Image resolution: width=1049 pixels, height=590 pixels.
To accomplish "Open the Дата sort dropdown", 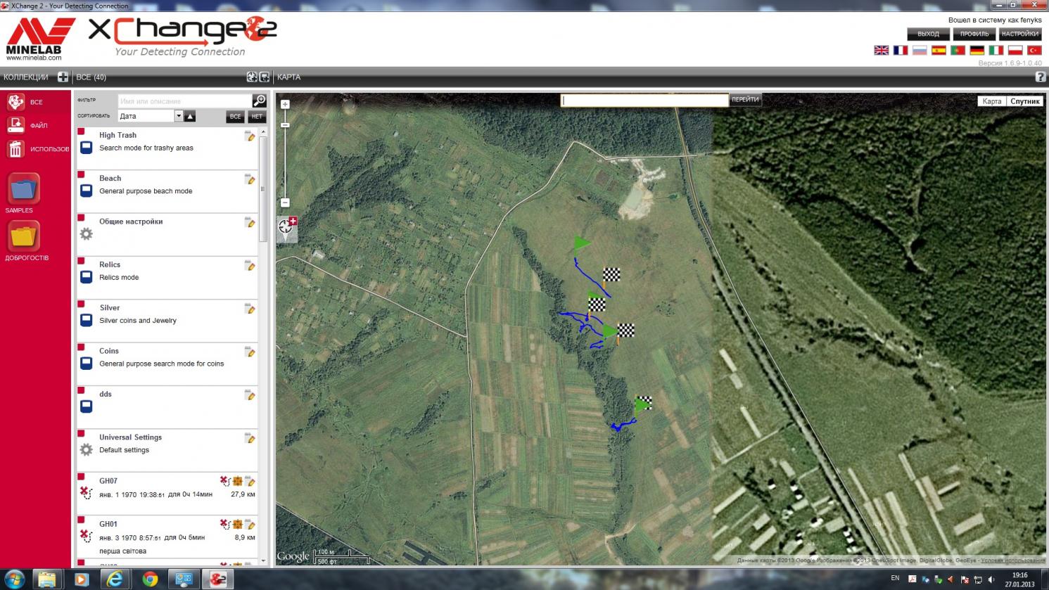I will coord(151,116).
